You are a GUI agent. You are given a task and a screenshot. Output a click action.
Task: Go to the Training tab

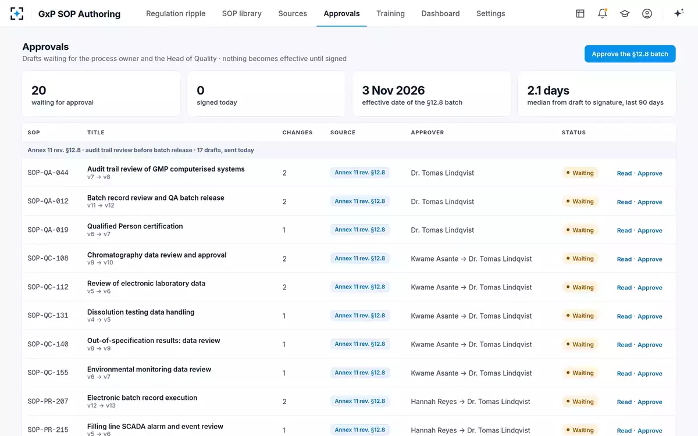point(390,13)
